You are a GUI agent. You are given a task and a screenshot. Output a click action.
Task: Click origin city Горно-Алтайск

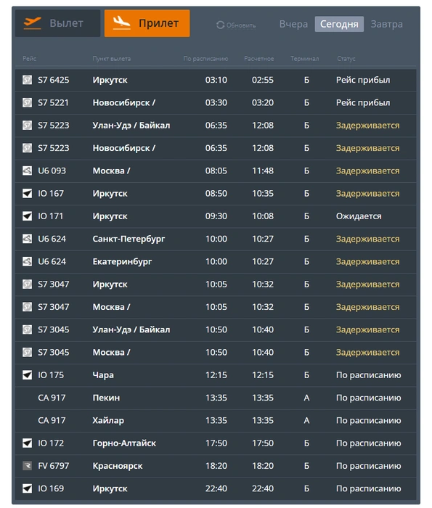point(124,443)
